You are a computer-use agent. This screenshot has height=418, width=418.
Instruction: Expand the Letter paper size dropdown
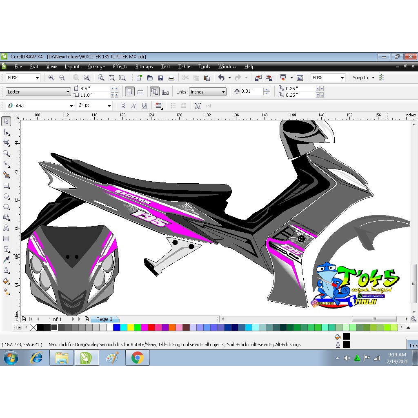click(38, 92)
